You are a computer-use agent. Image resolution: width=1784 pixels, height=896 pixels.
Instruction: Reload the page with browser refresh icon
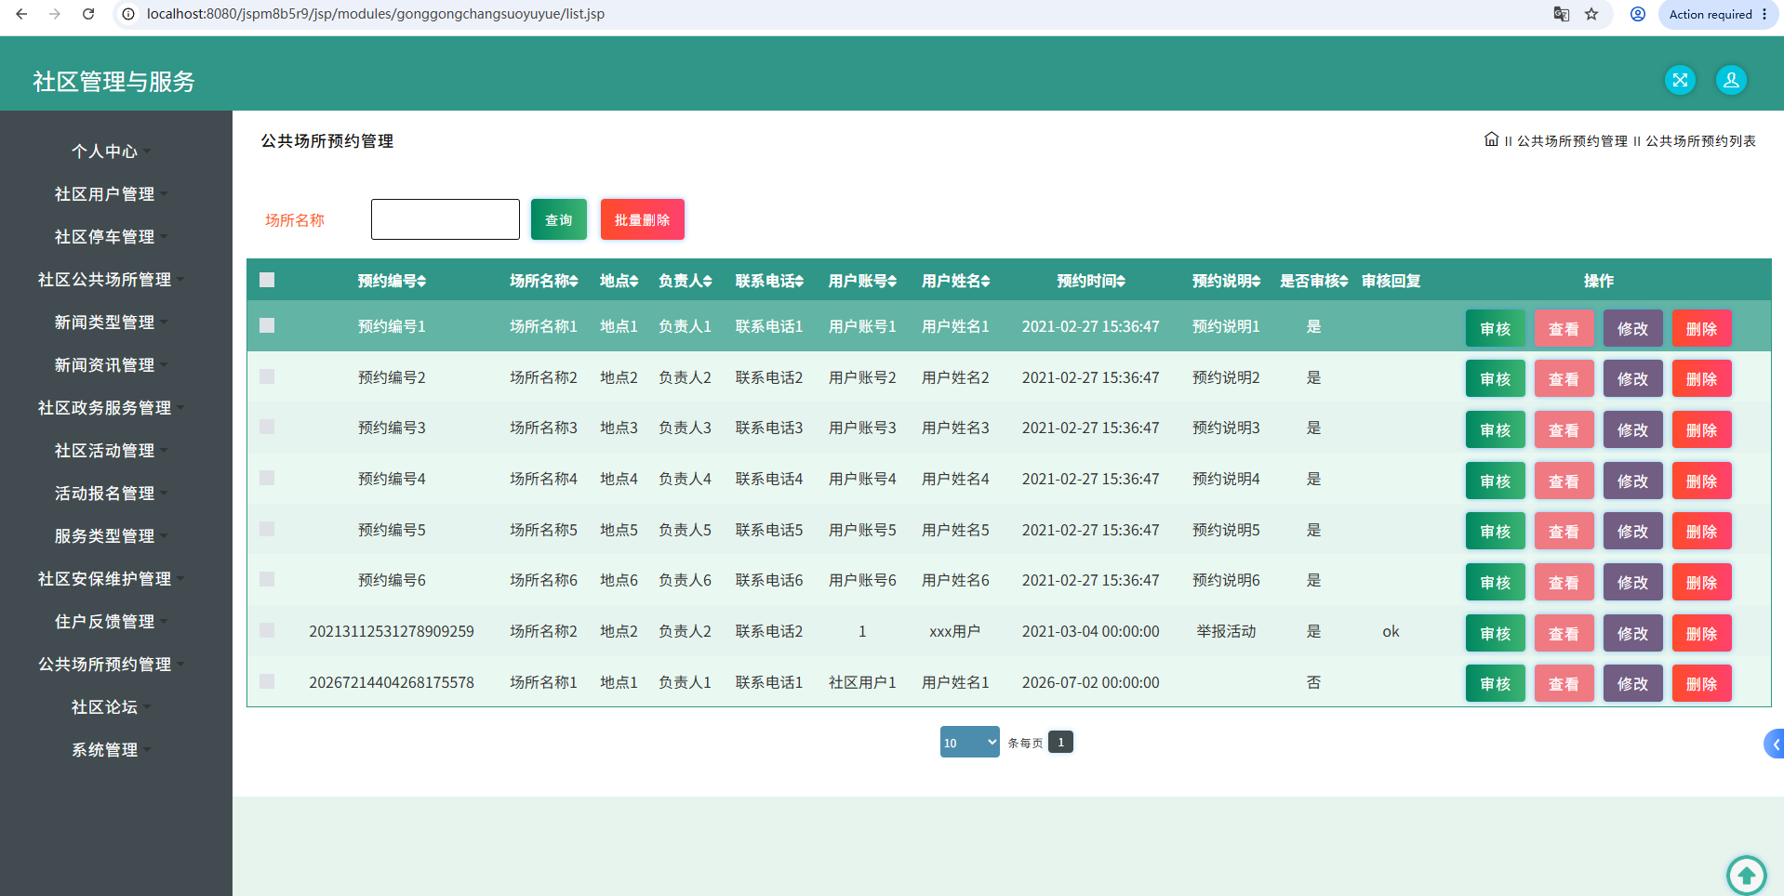click(88, 14)
